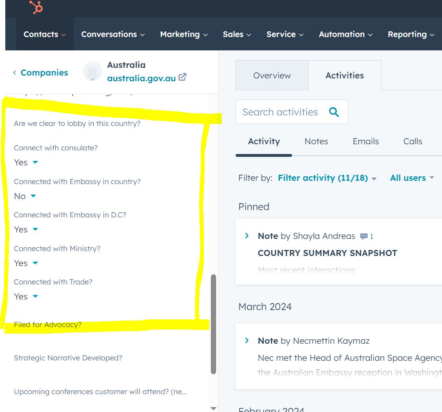Switch to the Notes tab
This screenshot has width=442, height=412.
point(316,141)
